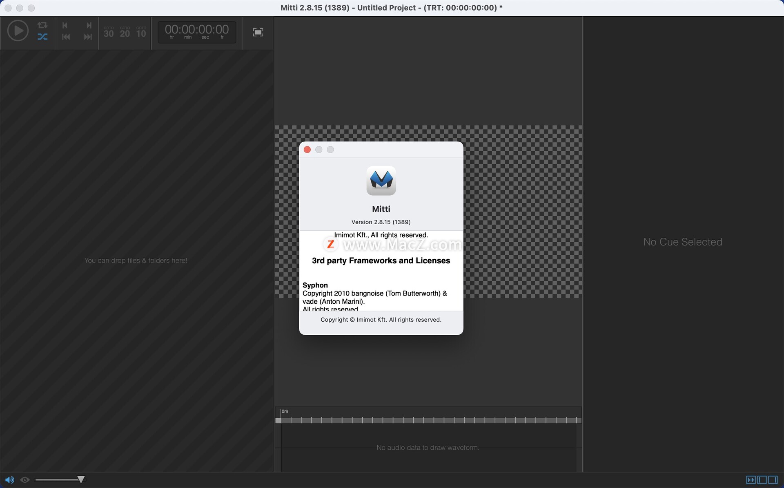Jump to the previous cue

point(65,25)
